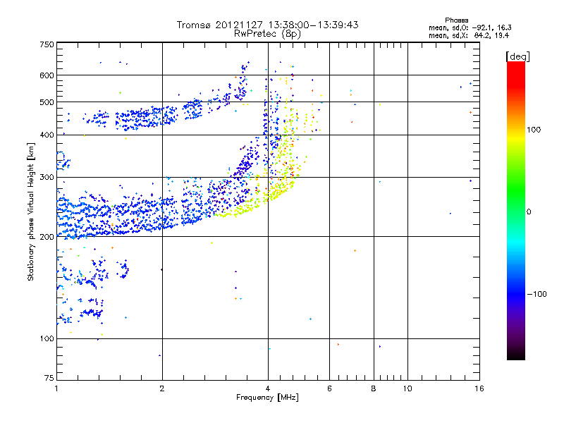Screen dimensions: 564x423
Task: Select the 'RwPretec (8p)' subtitle text
Action: 267,34
